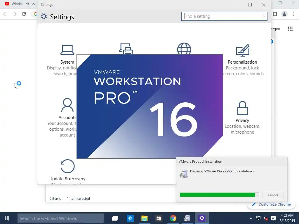This screenshot has width=299, height=224.
Task: Mute the YouTube tab audio icon
Action: [27, 4]
